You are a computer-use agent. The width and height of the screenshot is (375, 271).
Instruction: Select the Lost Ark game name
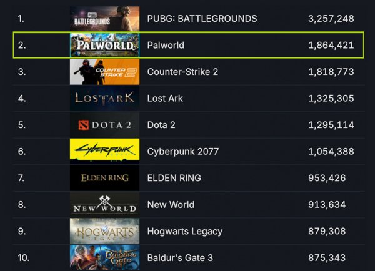click(x=165, y=98)
